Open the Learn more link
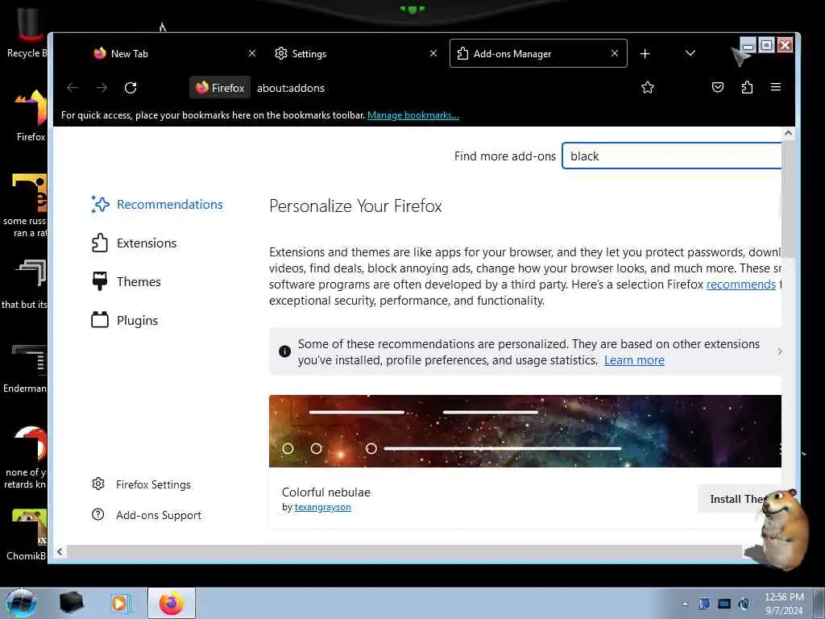The image size is (825, 619). click(x=634, y=360)
